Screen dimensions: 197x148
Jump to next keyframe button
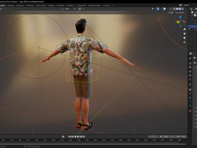pyautogui.click(x=81, y=136)
